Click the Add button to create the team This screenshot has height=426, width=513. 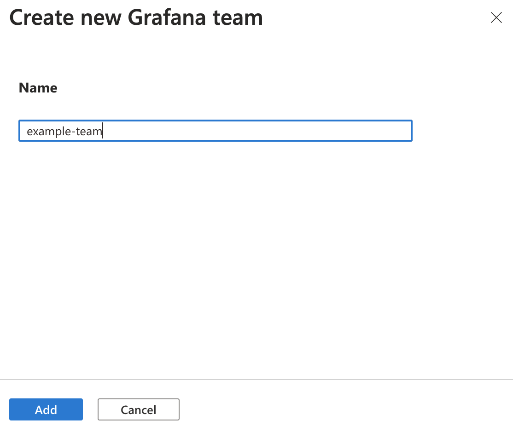pos(46,409)
